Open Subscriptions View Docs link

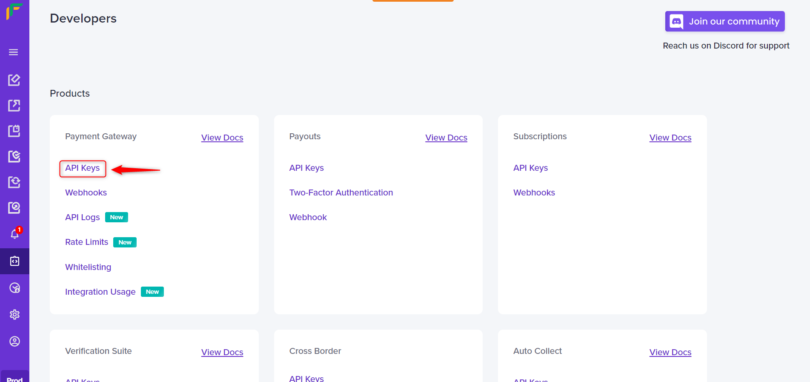[670, 138]
